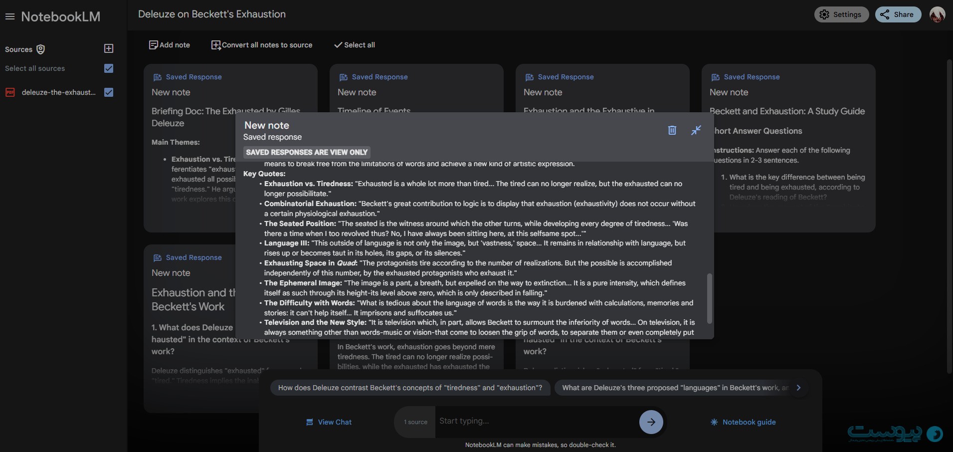Add a new source with plus icon

tap(109, 48)
